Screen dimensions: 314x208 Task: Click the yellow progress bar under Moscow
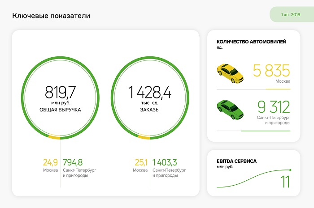pyautogui.click(x=277, y=89)
